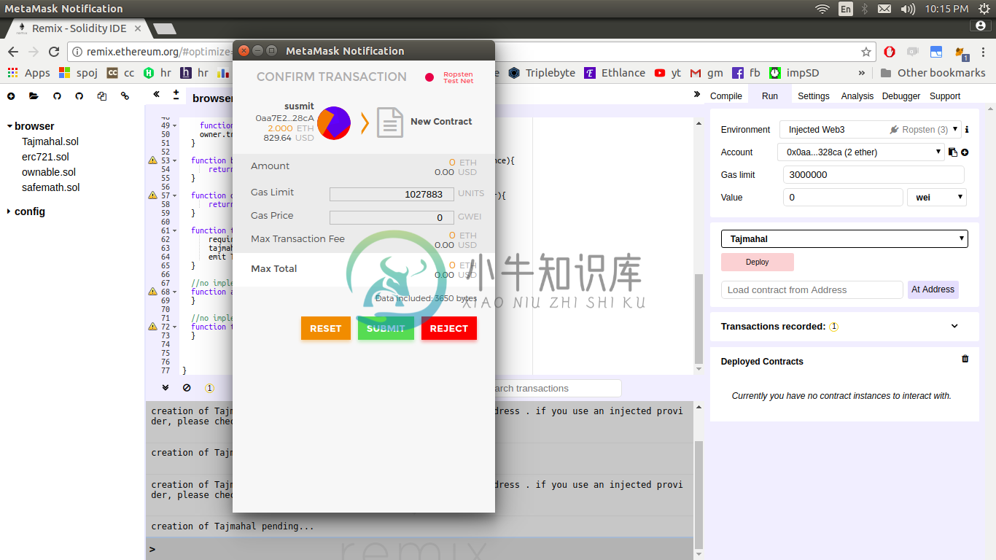
Task: Collapse the browser folder tree
Action: pos(10,126)
